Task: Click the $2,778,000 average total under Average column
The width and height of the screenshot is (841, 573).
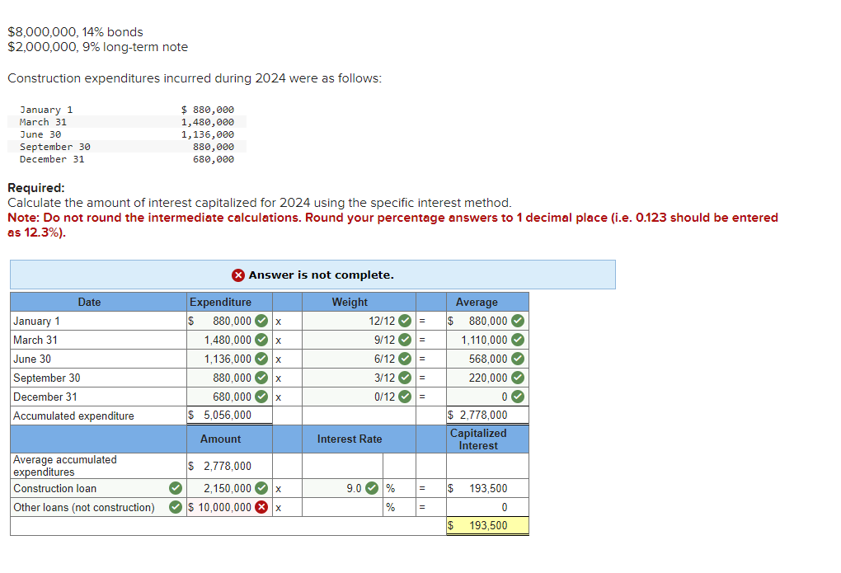Action: (x=487, y=415)
